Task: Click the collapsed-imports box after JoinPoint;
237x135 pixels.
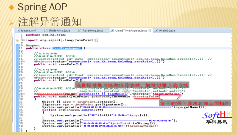Action: coord(97,40)
